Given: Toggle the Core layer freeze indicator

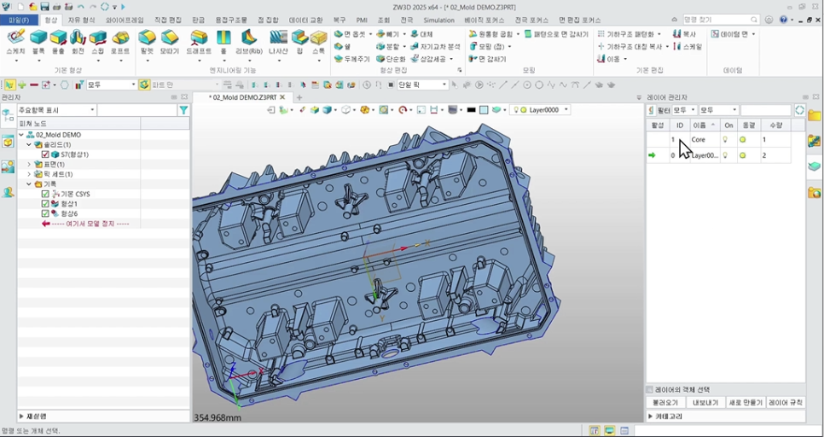Looking at the screenshot, I should pyautogui.click(x=743, y=140).
